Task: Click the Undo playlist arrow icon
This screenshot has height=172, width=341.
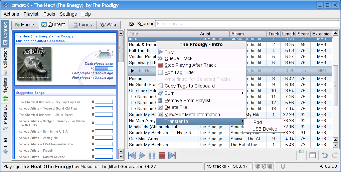Action: click(325, 155)
